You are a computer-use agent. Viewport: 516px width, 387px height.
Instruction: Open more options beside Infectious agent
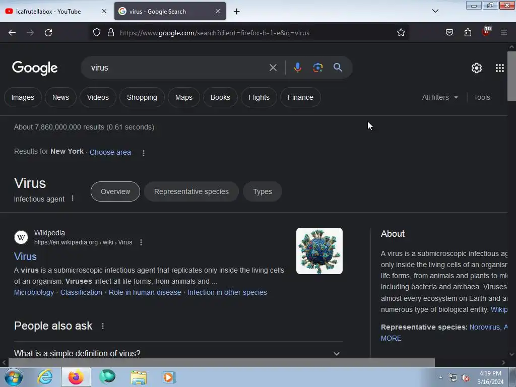tap(73, 198)
